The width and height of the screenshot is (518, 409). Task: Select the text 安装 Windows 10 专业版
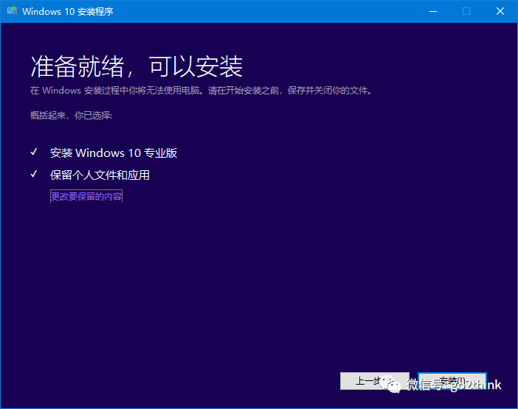114,153
